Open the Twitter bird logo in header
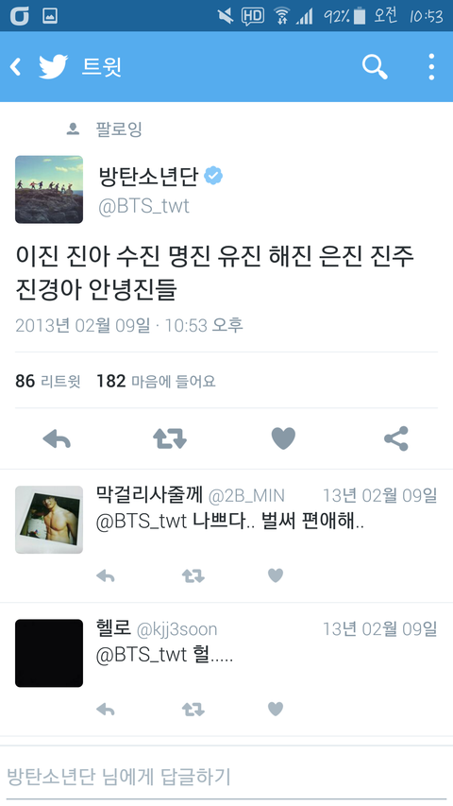This screenshot has width=453, height=806. (x=54, y=67)
